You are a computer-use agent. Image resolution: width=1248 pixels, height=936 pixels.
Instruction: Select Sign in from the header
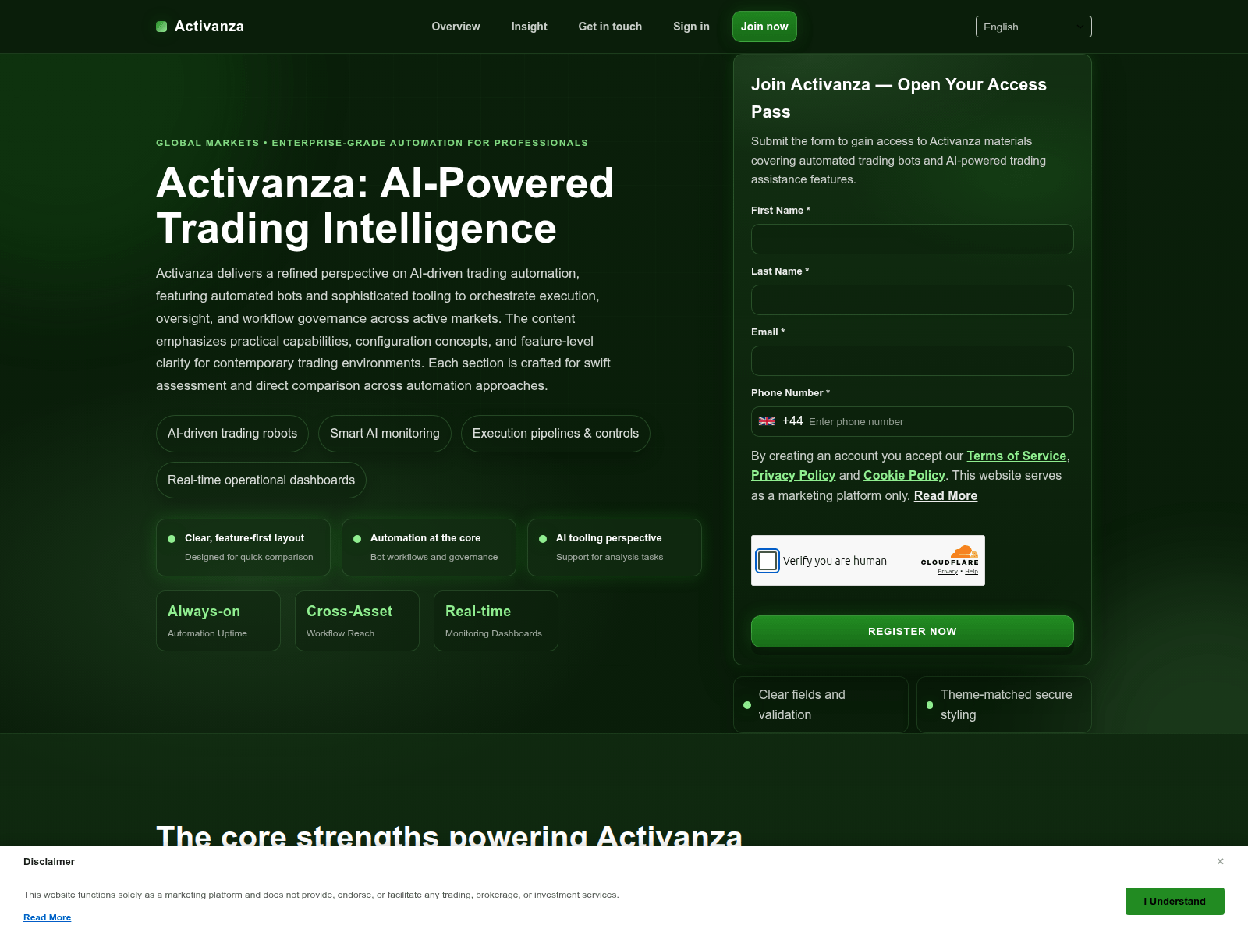coord(691,27)
